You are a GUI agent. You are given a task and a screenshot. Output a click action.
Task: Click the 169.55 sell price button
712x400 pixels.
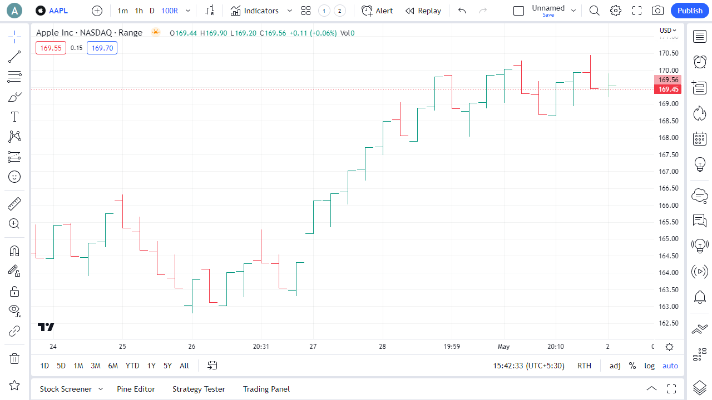[x=51, y=48]
